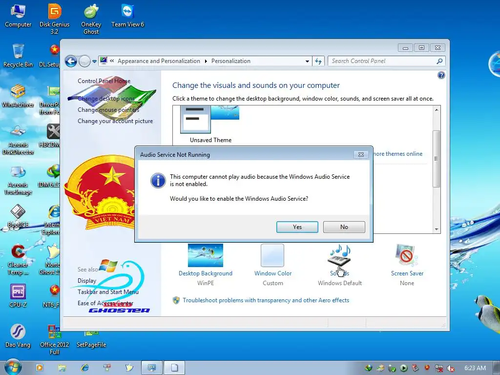Viewport: 500px width, 375px height.
Task: Open Computer desktop icon
Action: click(x=18, y=16)
